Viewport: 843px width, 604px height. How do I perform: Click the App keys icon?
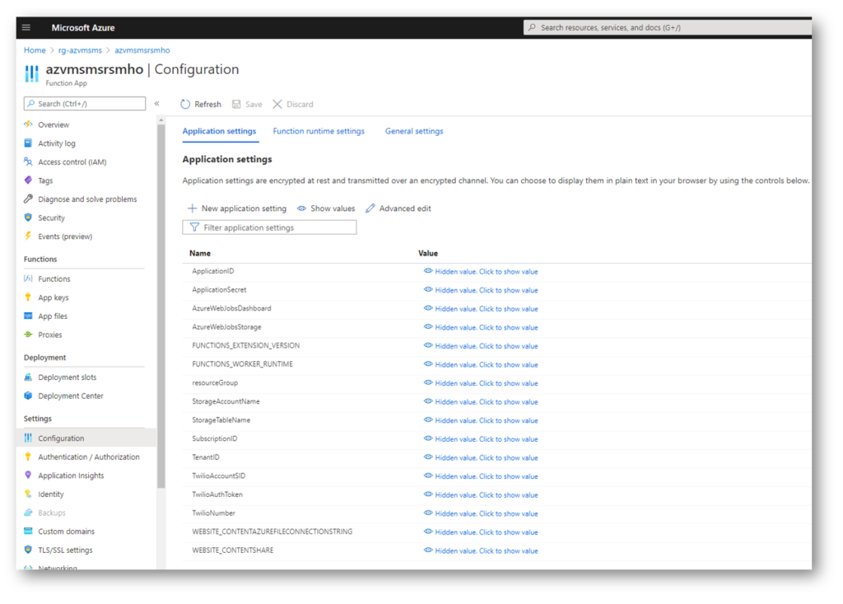coord(29,297)
